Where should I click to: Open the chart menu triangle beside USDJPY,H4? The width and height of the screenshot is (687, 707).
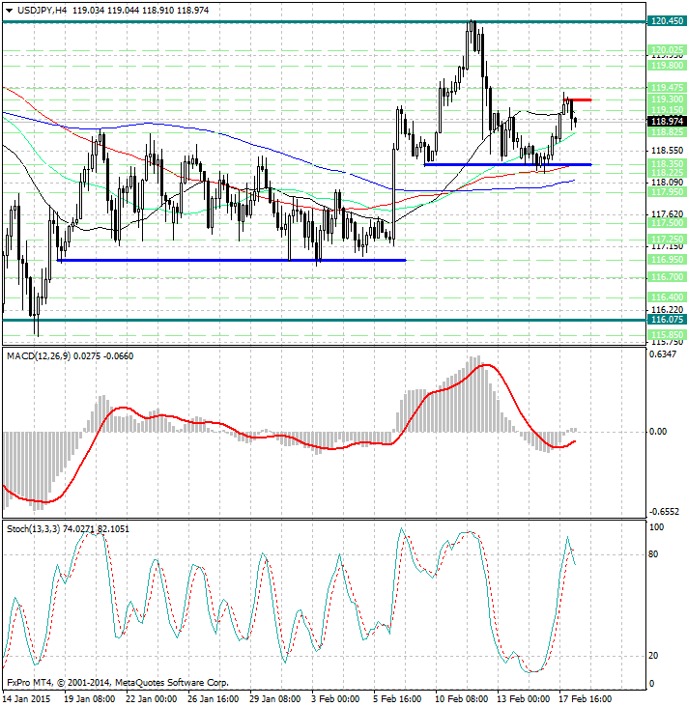coord(9,11)
